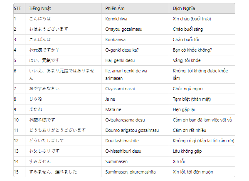Click the Hai, genki desu cell

click(135, 60)
